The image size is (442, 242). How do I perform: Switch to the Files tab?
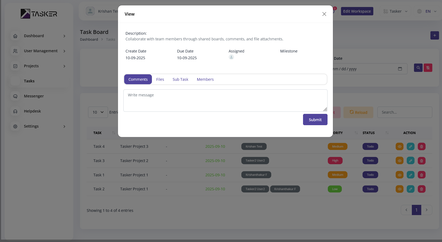tap(160, 79)
